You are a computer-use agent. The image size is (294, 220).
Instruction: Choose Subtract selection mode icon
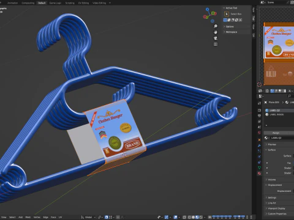[x=233, y=20]
